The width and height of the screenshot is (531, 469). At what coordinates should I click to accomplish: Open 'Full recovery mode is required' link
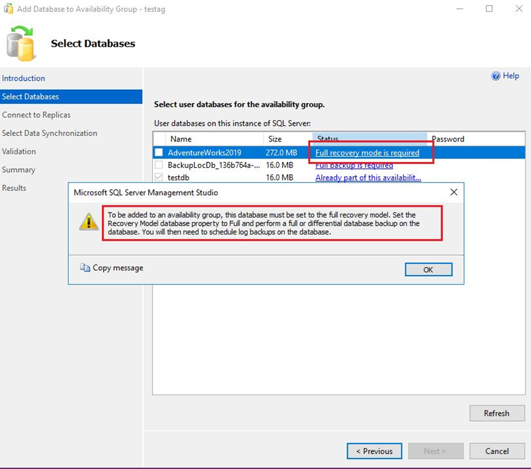pyautogui.click(x=367, y=153)
